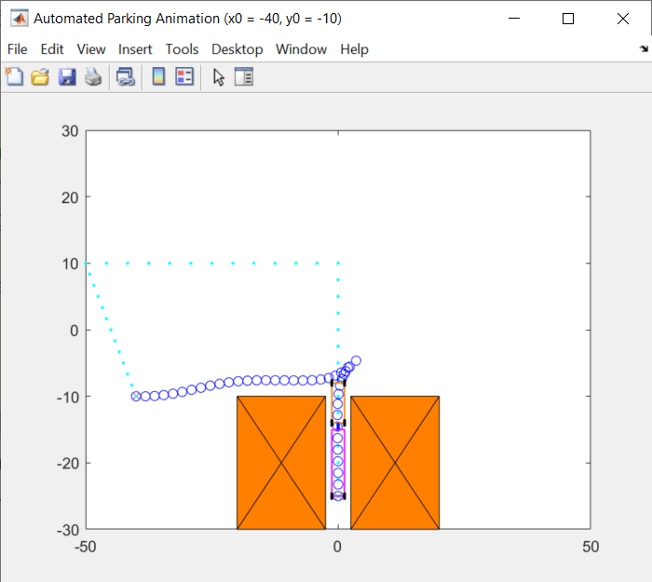Click the x-axis label -50
This screenshot has width=652, height=582.
click(86, 547)
